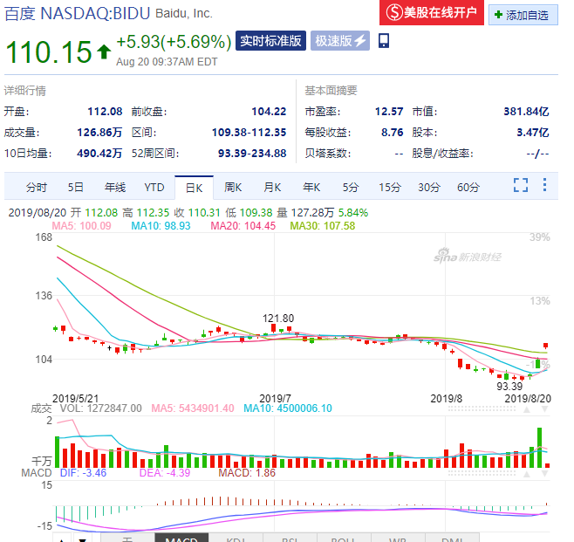The width and height of the screenshot is (574, 542).
Task: Open the mobile version phone icon
Action: click(384, 41)
